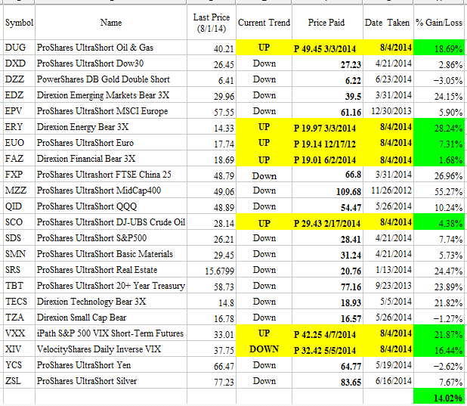Screen dimensions: 467x406
Task: Select the 18.69 last price cell for FAZ
Action: pyautogui.click(x=212, y=159)
